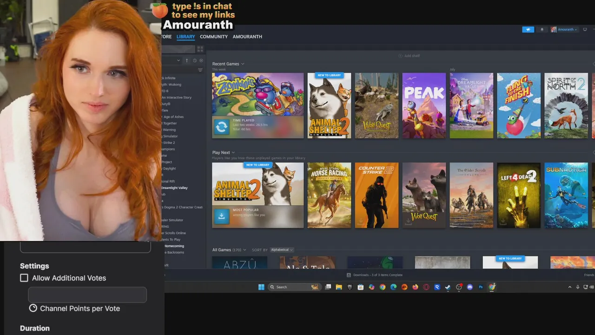Click Downloads status at bottom of Steam
Image resolution: width=595 pixels, height=335 pixels.
[375, 275]
